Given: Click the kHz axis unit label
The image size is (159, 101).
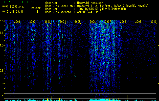Looking at the screenshot, I should click(2, 20).
